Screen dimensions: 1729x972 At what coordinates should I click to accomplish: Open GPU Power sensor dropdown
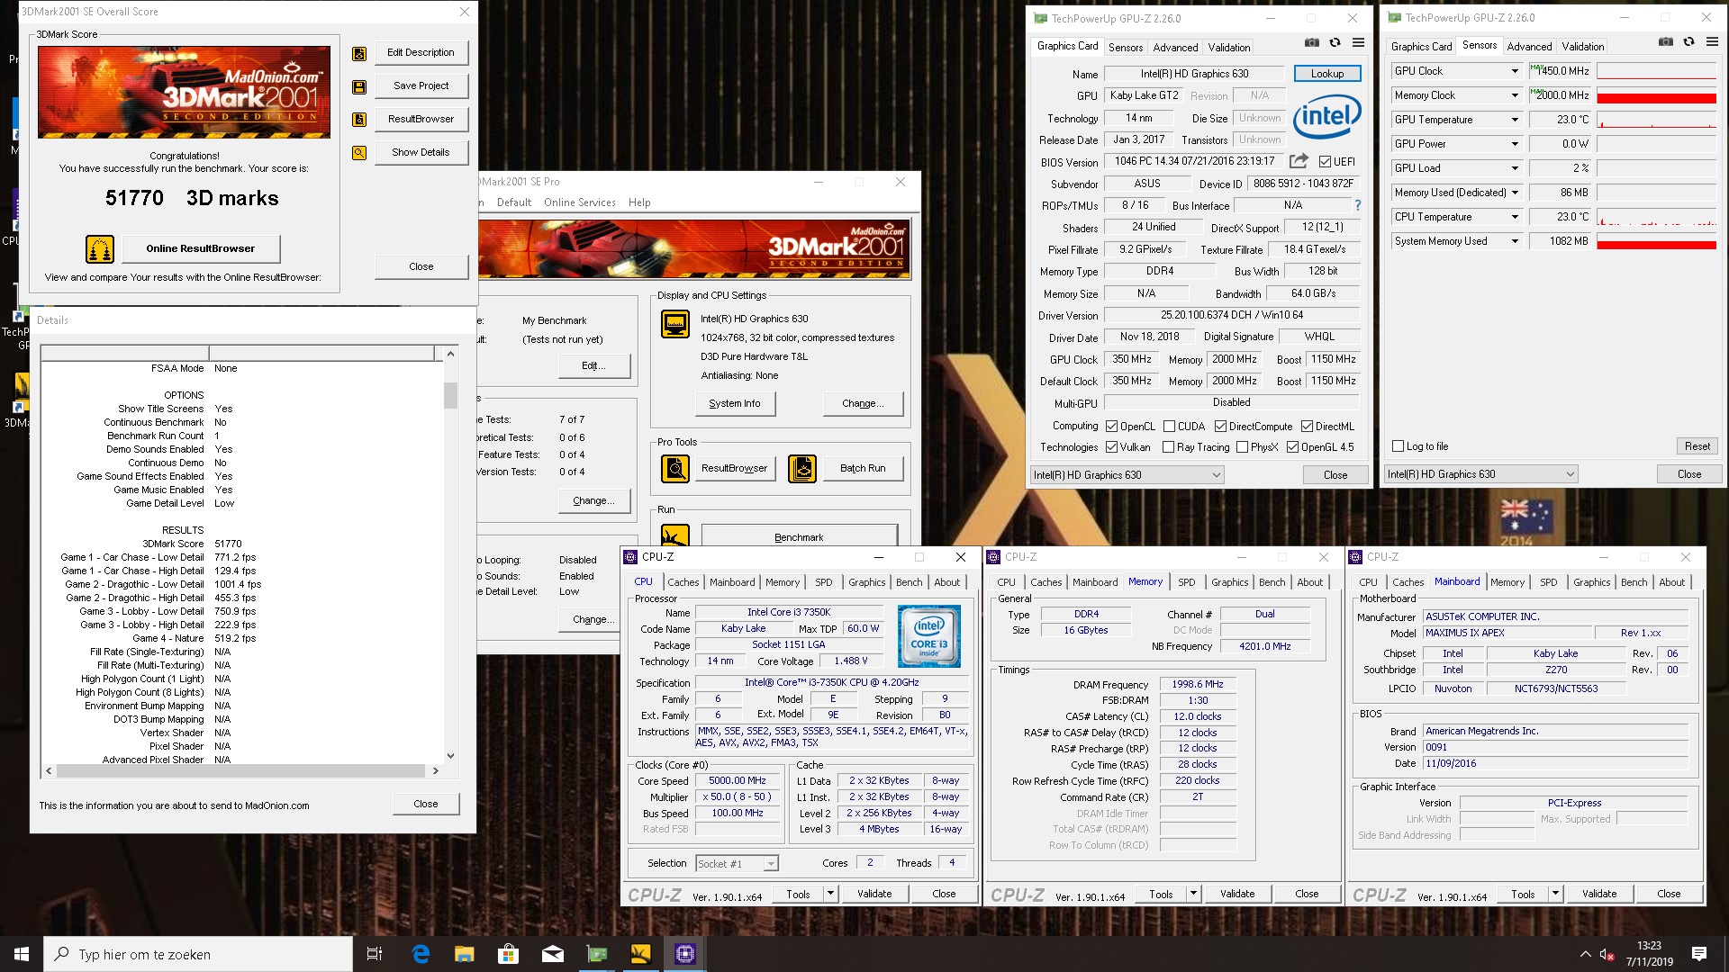coord(1515,144)
